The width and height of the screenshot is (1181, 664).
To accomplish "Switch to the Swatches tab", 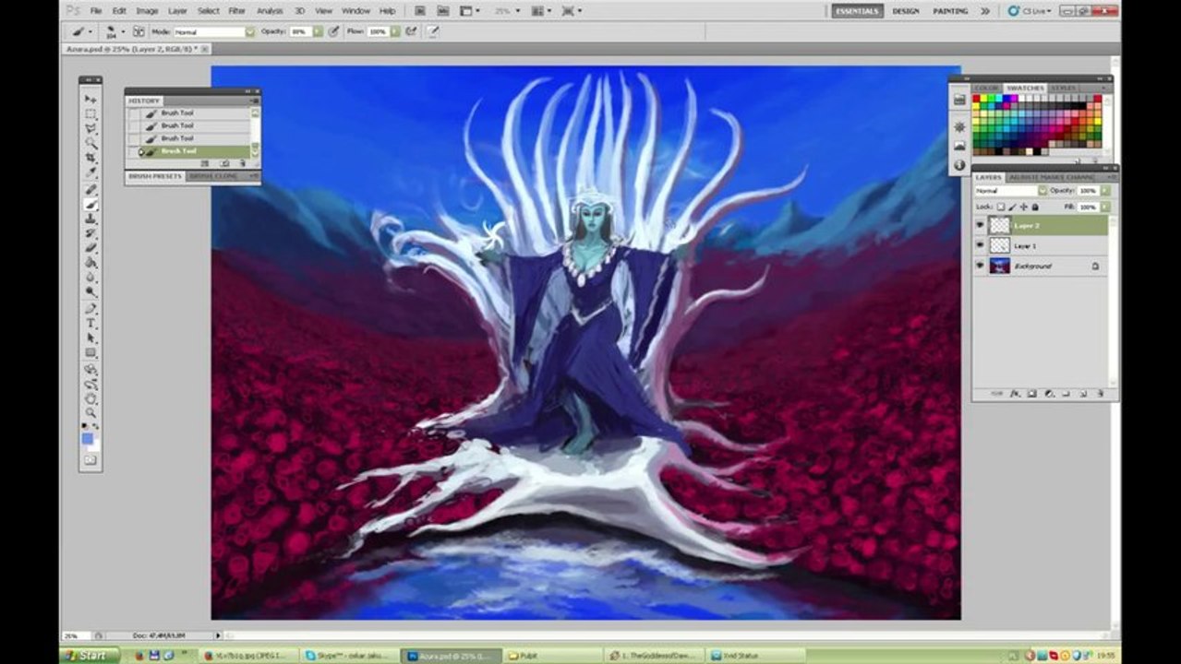I will coord(1025,89).
